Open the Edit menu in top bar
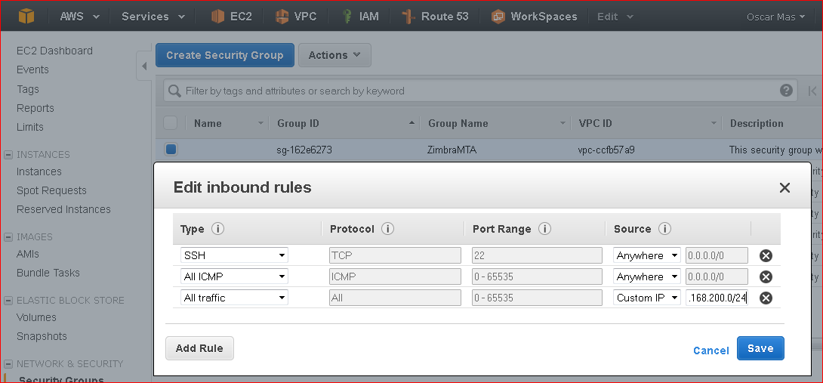The image size is (823, 383). coord(615,17)
